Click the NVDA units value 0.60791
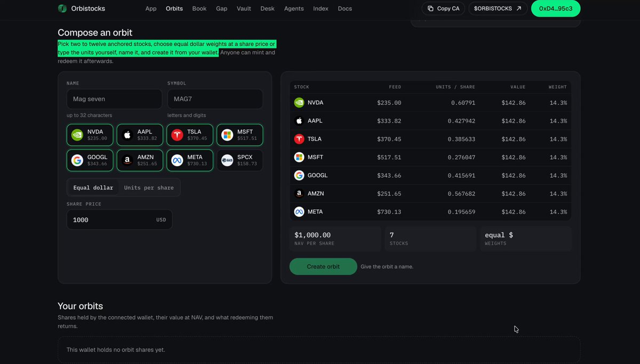The width and height of the screenshot is (640, 364). tap(463, 103)
